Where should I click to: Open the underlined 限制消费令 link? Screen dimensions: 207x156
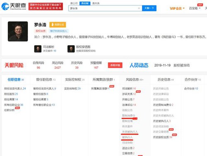tap(128, 115)
